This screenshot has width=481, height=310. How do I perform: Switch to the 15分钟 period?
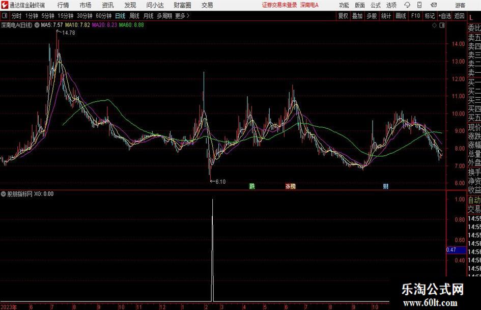click(x=66, y=16)
